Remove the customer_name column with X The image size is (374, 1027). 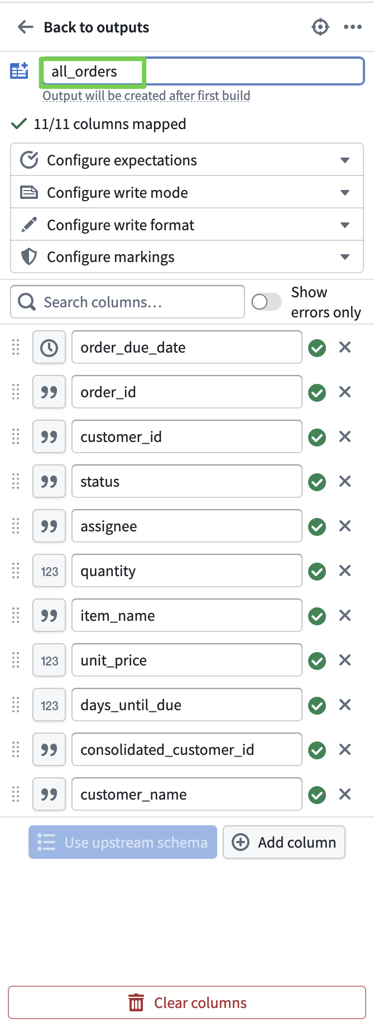[345, 794]
